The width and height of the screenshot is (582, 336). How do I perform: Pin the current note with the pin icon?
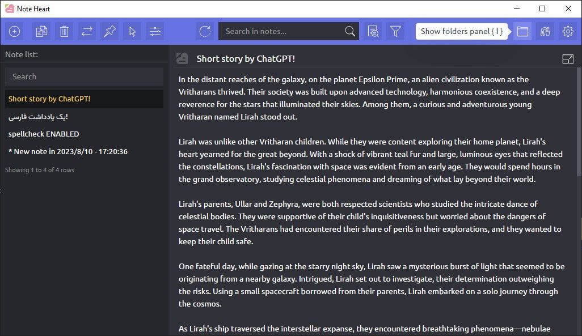click(x=109, y=31)
